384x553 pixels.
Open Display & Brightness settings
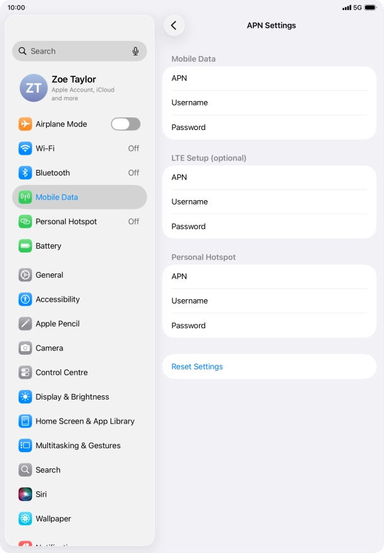pyautogui.click(x=80, y=397)
